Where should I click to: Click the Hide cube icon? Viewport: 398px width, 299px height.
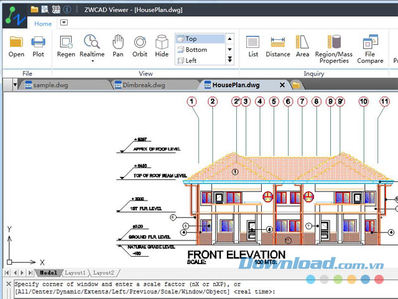tap(162, 46)
